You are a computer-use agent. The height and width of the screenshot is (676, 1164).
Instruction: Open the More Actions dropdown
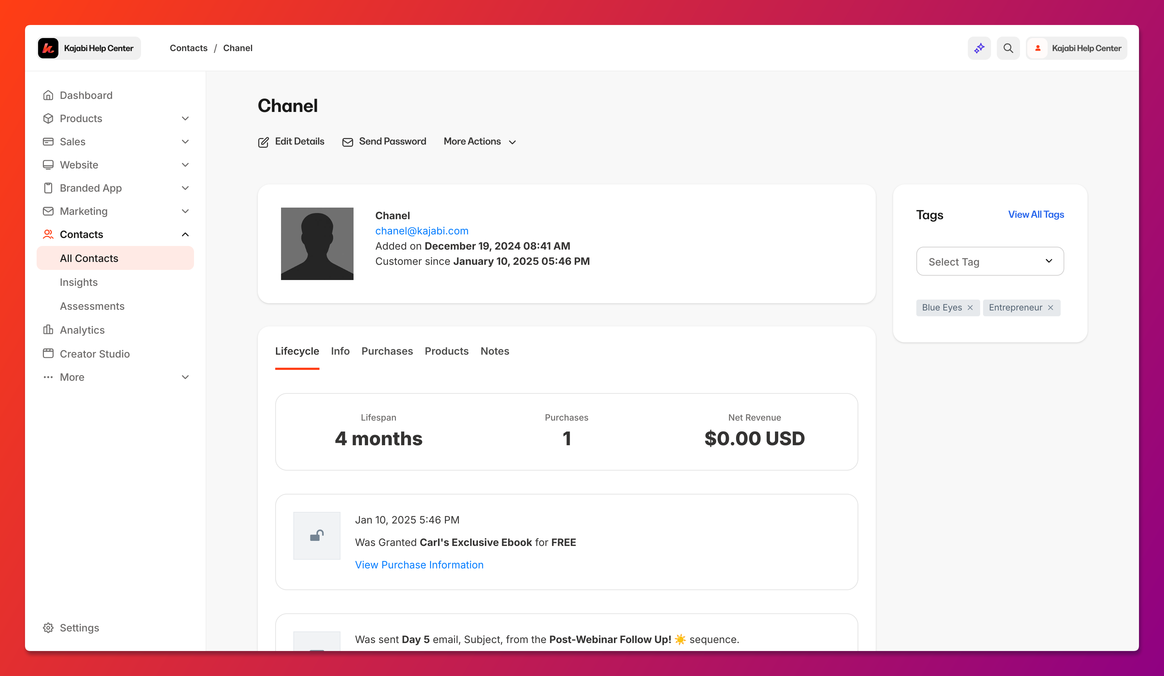479,142
